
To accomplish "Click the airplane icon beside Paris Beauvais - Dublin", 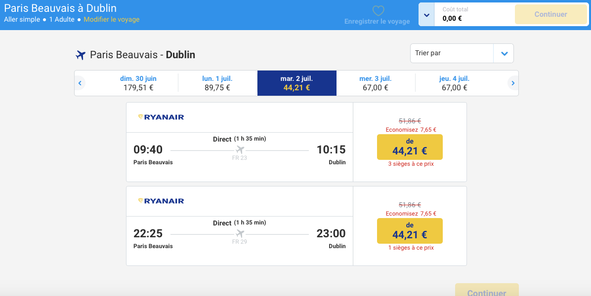I will click(81, 55).
